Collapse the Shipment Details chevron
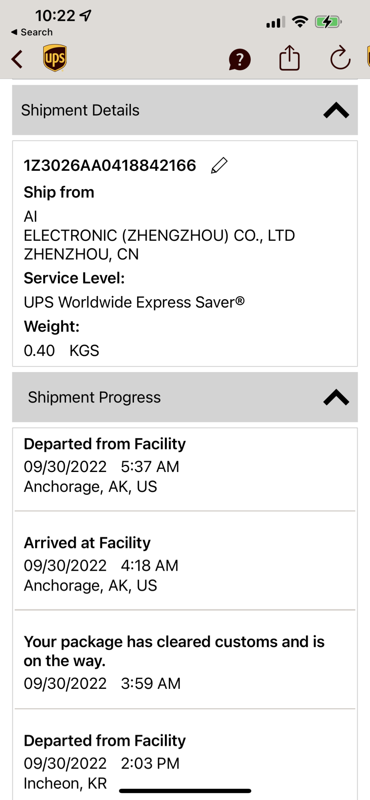 point(336,110)
